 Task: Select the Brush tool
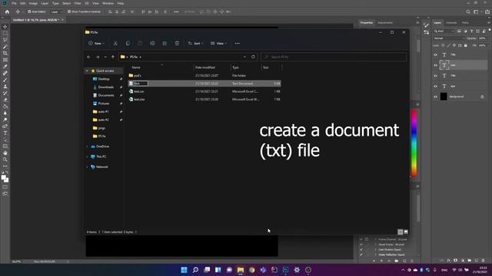point(5,80)
